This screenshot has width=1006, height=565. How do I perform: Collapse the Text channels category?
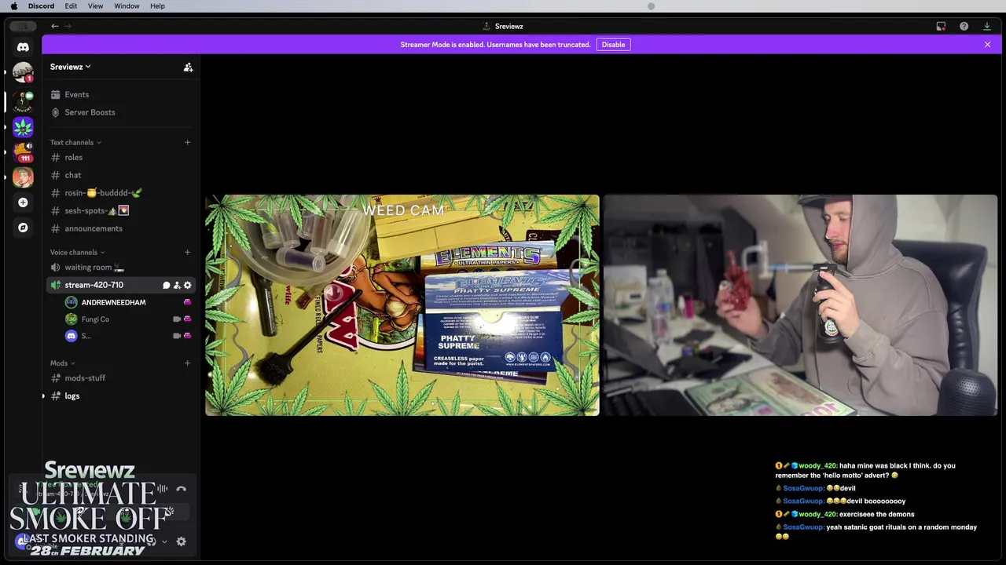[75, 142]
